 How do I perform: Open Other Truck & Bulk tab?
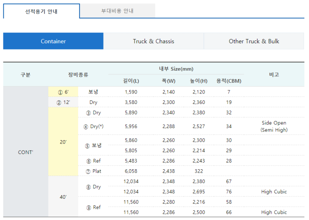(254, 41)
